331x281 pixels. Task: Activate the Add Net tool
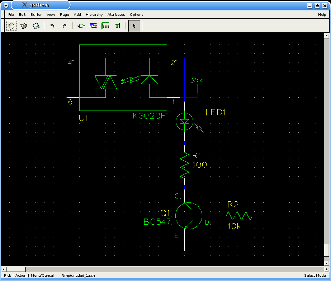pyautogui.click(x=93, y=26)
